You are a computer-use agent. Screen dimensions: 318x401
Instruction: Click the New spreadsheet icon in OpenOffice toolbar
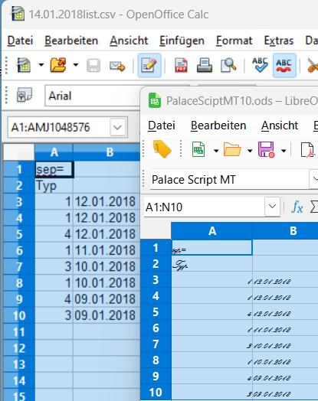pyautogui.click(x=24, y=65)
